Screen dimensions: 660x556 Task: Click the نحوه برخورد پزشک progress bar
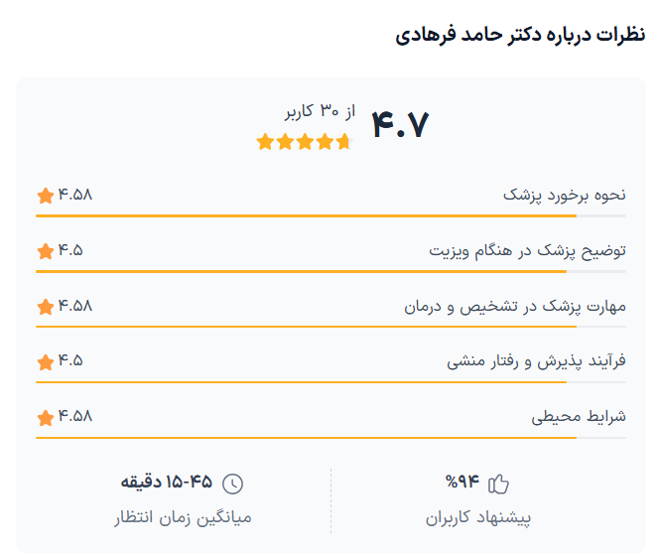pos(330,215)
